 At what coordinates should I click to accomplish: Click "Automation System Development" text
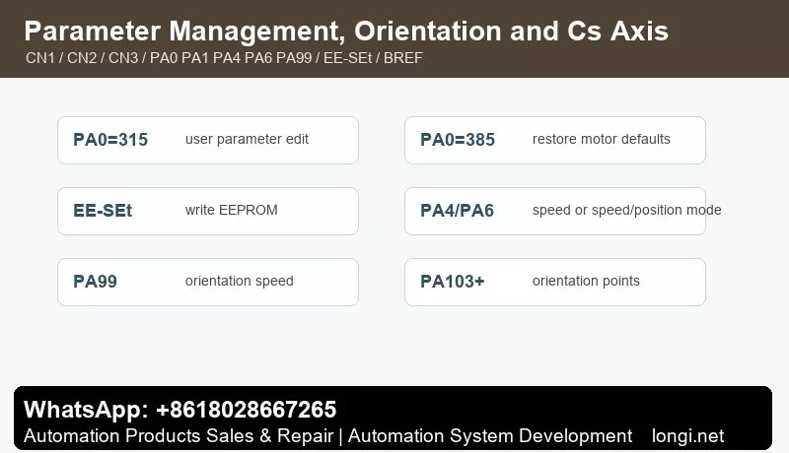490,436
